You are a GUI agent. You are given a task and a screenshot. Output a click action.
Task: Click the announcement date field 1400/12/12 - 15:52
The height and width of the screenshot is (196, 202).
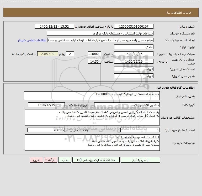click(x=54, y=26)
